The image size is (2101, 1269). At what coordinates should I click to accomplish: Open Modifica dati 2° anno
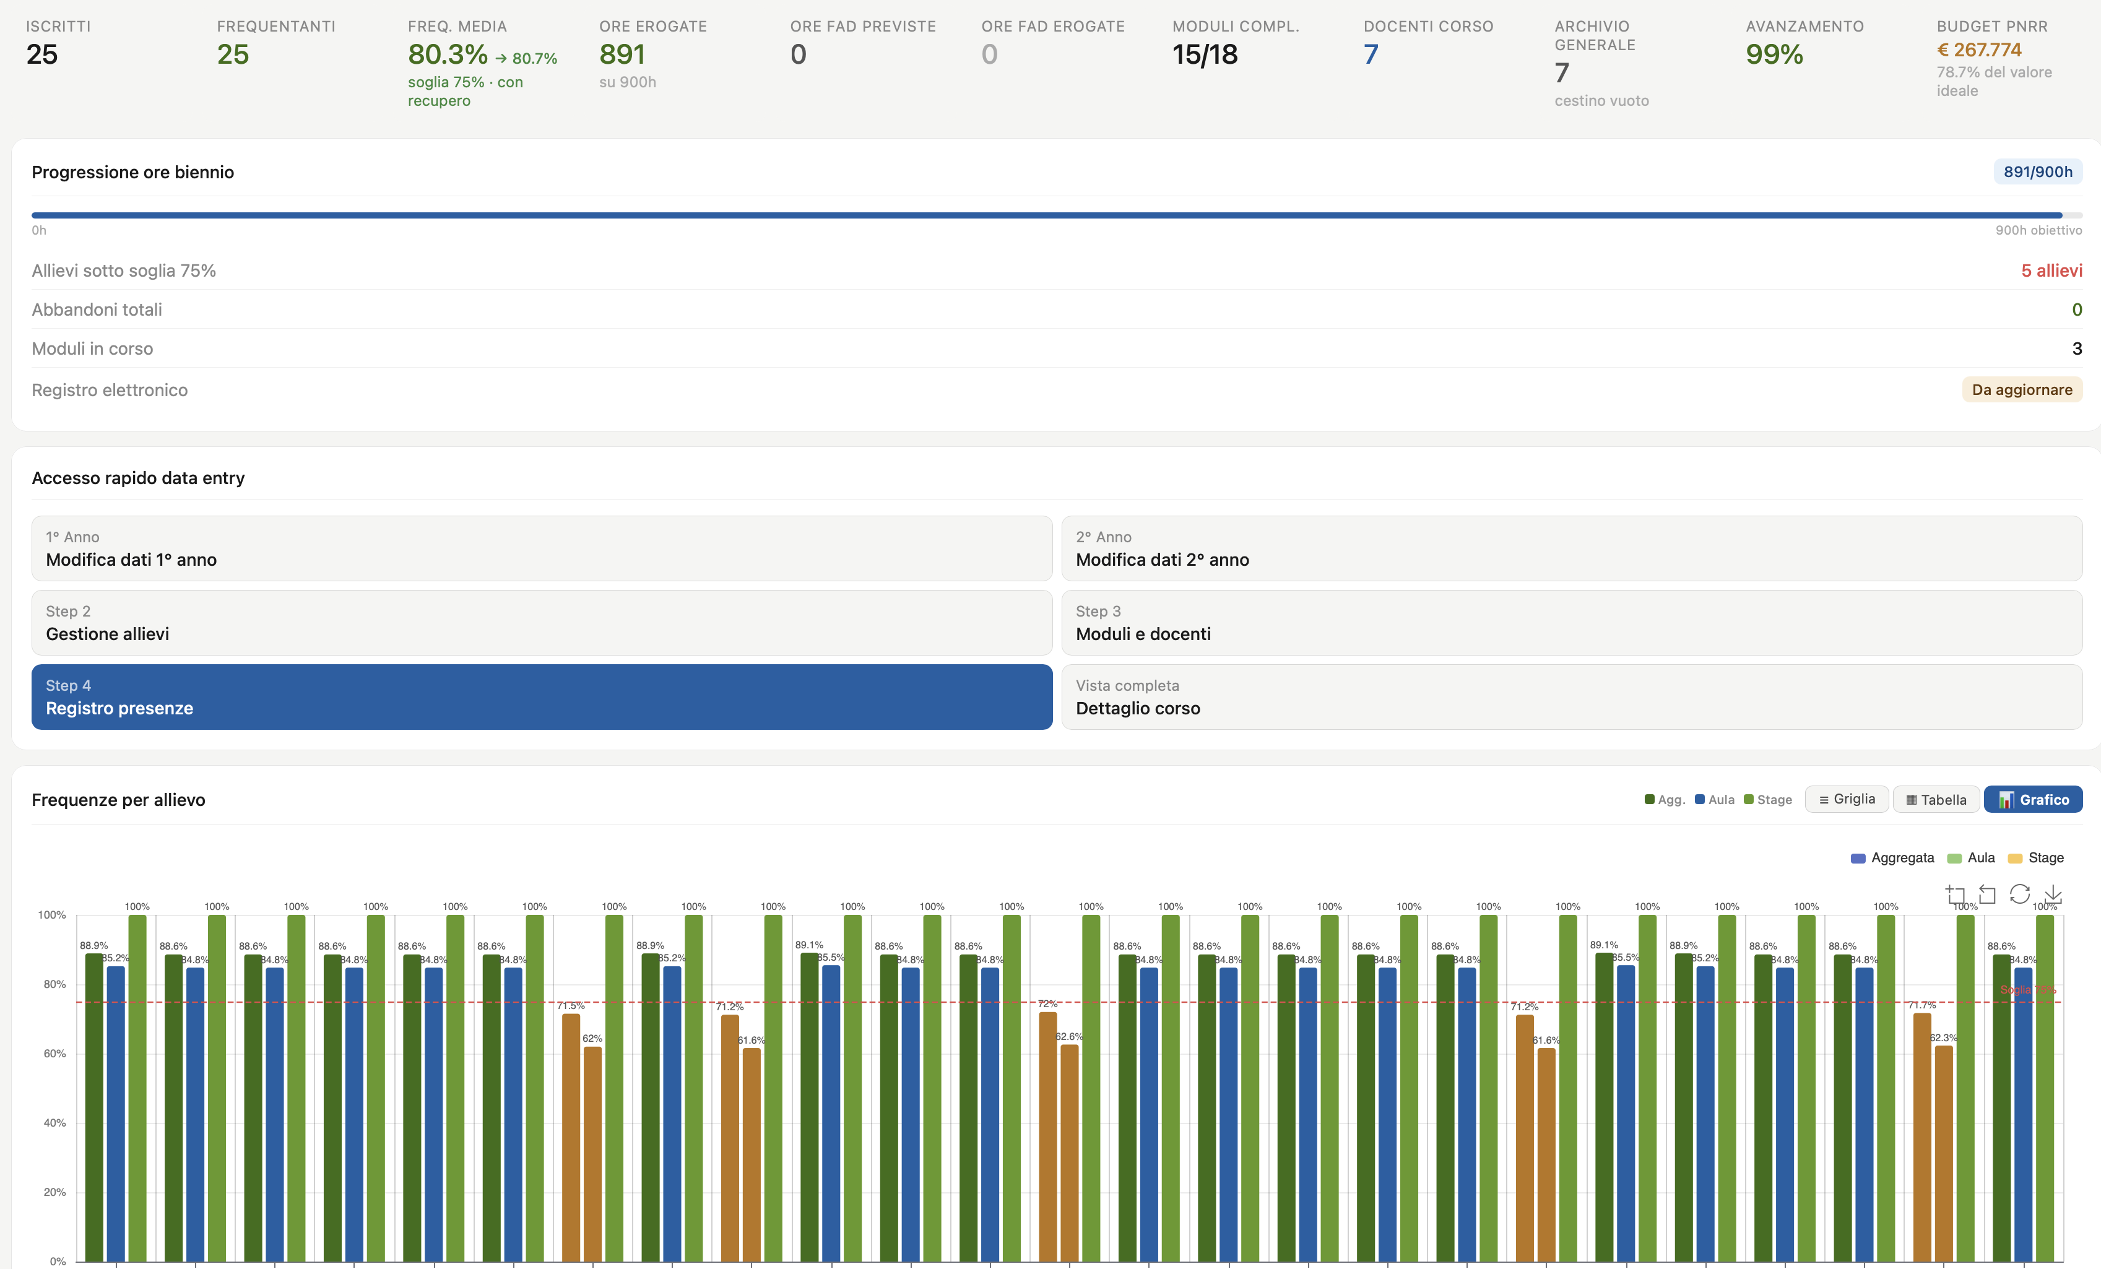[x=1572, y=548]
